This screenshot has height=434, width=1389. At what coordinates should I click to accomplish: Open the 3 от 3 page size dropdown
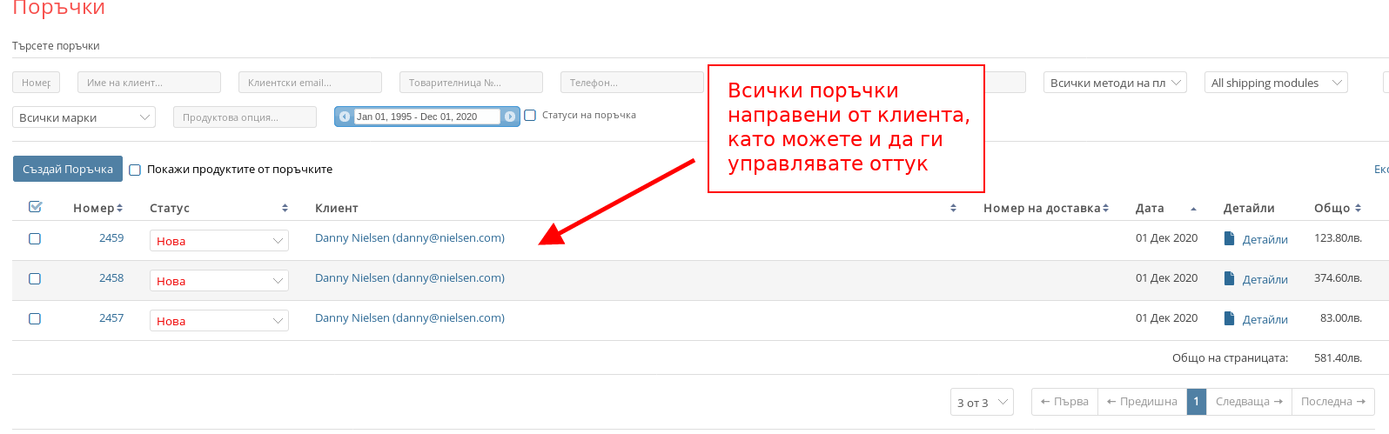pyautogui.click(x=982, y=403)
